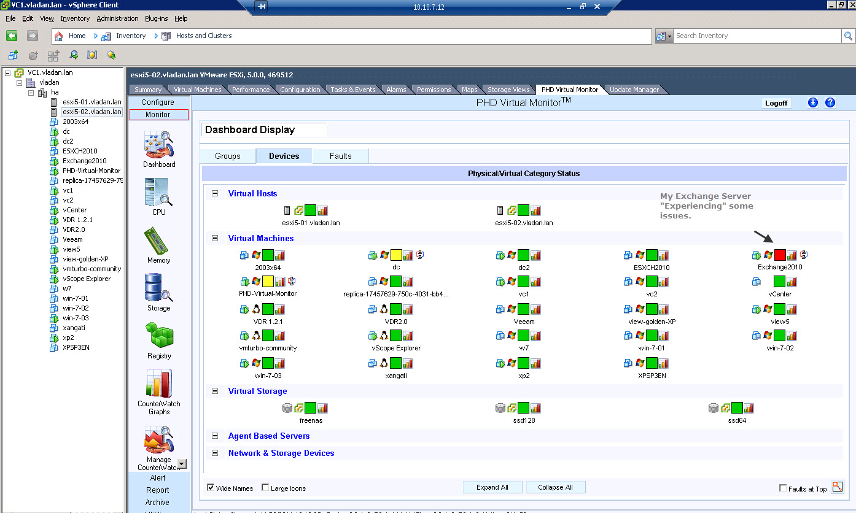
Task: Switch to the Storage Views tab
Action: coord(508,90)
